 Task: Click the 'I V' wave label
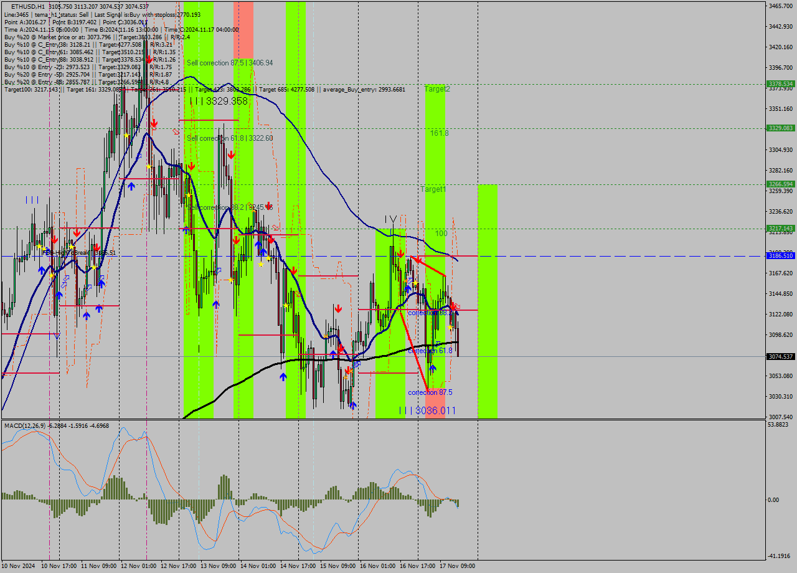pos(391,219)
